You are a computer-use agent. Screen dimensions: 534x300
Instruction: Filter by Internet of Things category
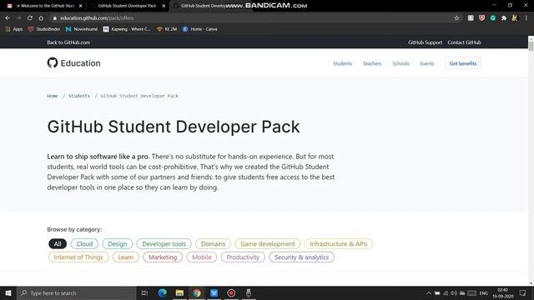click(78, 257)
